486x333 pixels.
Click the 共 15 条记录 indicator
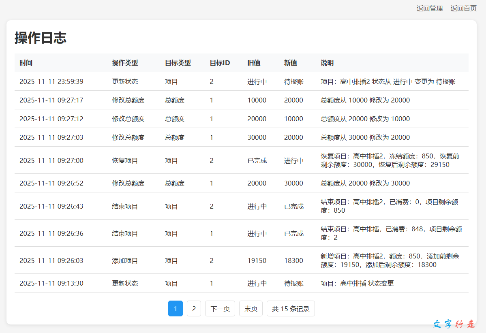pyautogui.click(x=291, y=309)
